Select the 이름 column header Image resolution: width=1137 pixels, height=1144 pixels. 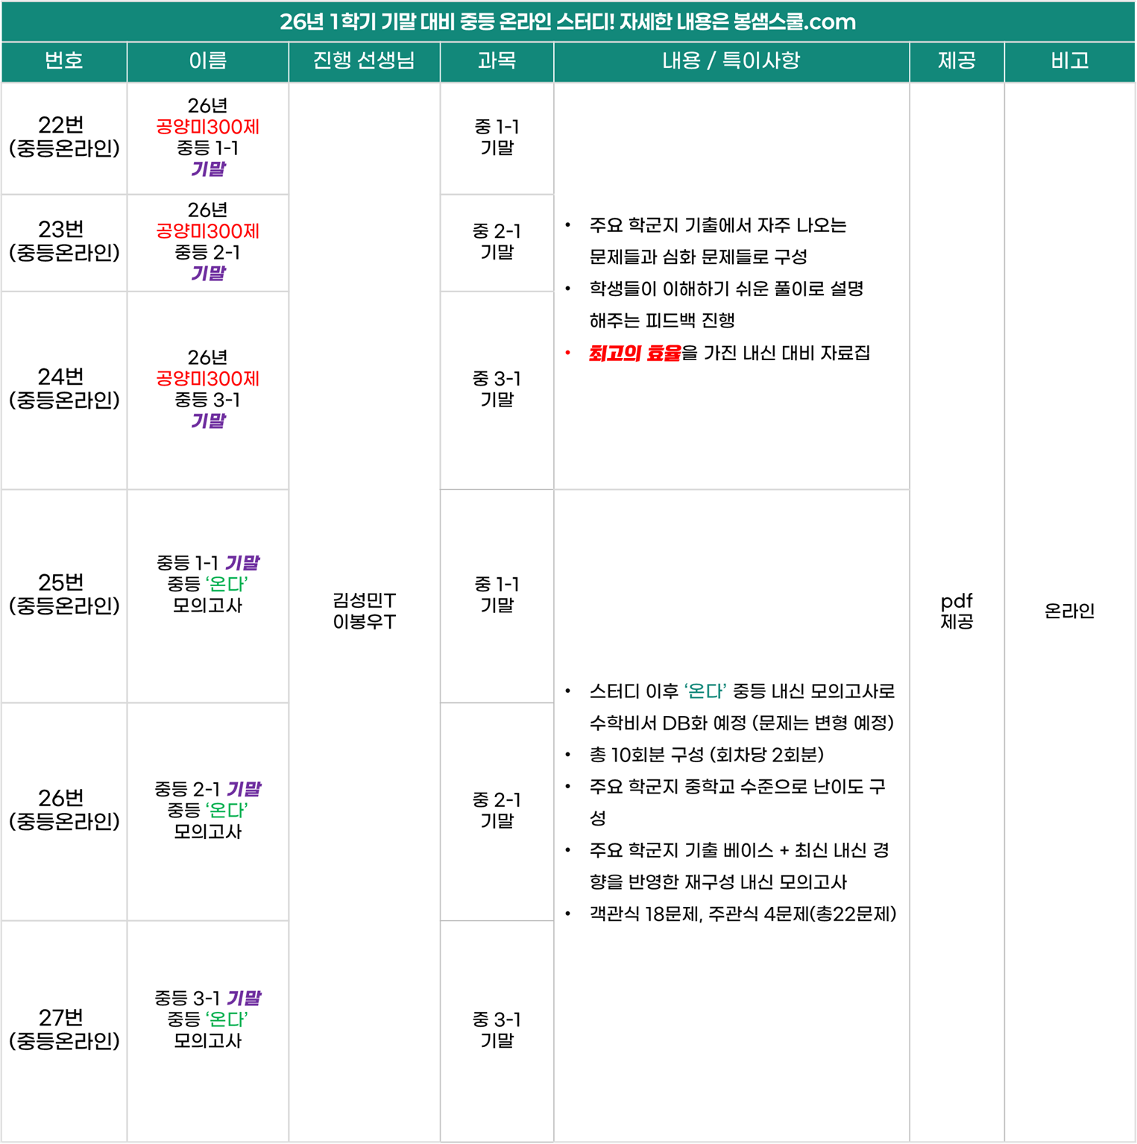tap(208, 62)
